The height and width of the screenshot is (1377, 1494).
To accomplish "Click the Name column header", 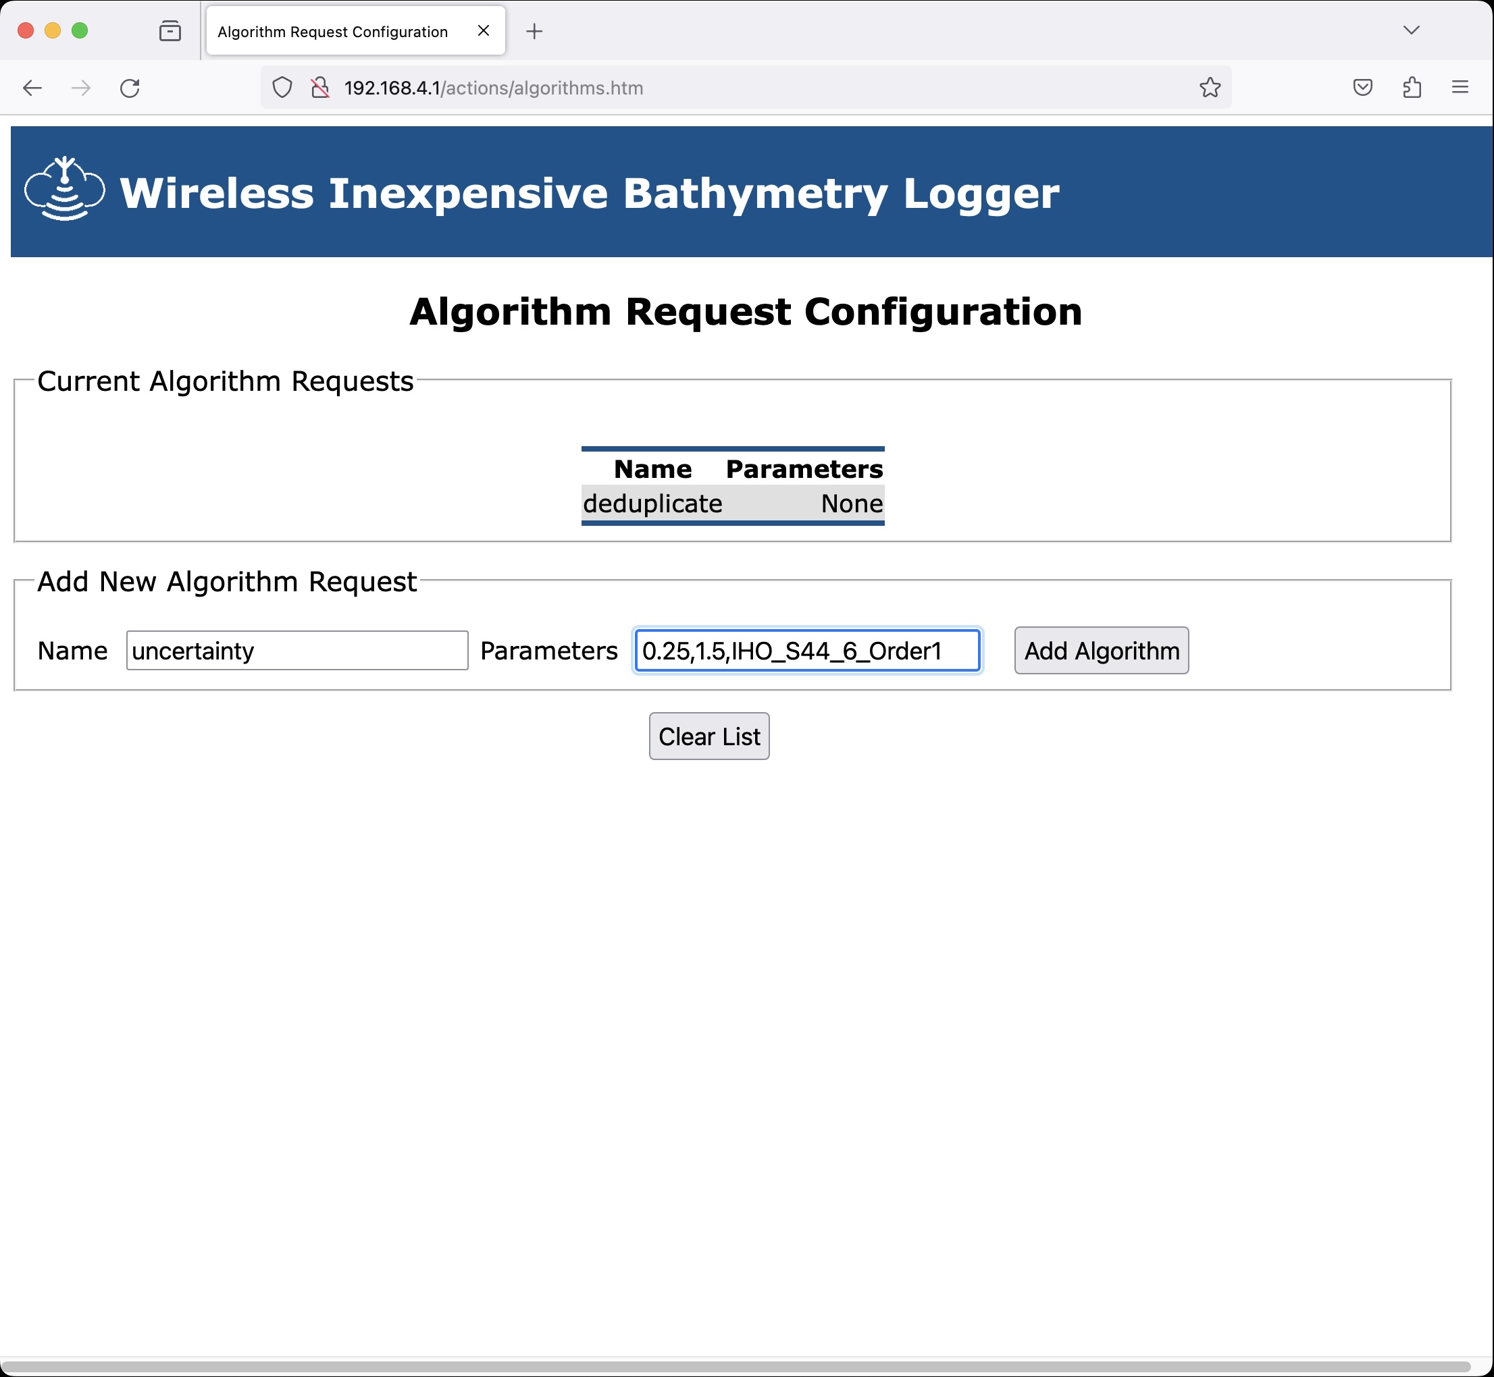I will (652, 468).
